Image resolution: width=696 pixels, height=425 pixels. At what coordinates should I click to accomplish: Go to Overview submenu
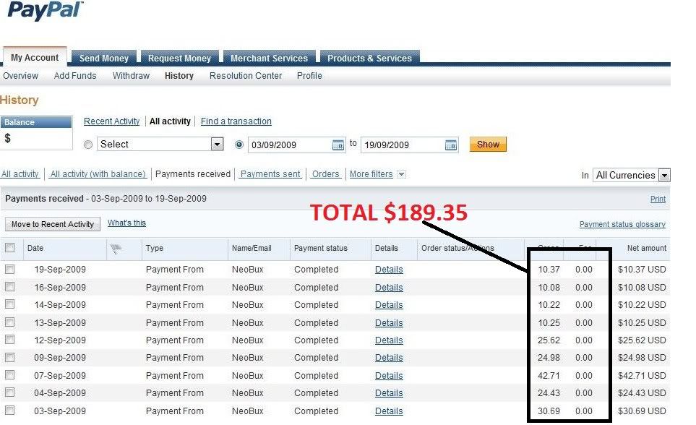point(20,76)
